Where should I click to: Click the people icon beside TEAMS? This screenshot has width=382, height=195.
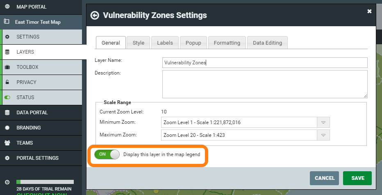tap(7, 143)
